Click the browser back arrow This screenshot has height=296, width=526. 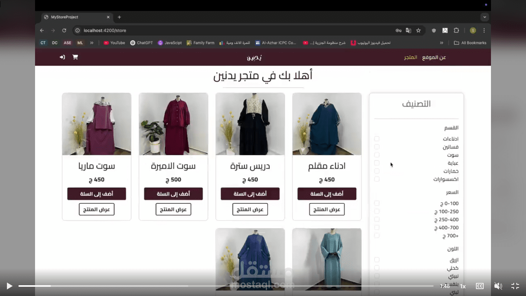pos(42,30)
